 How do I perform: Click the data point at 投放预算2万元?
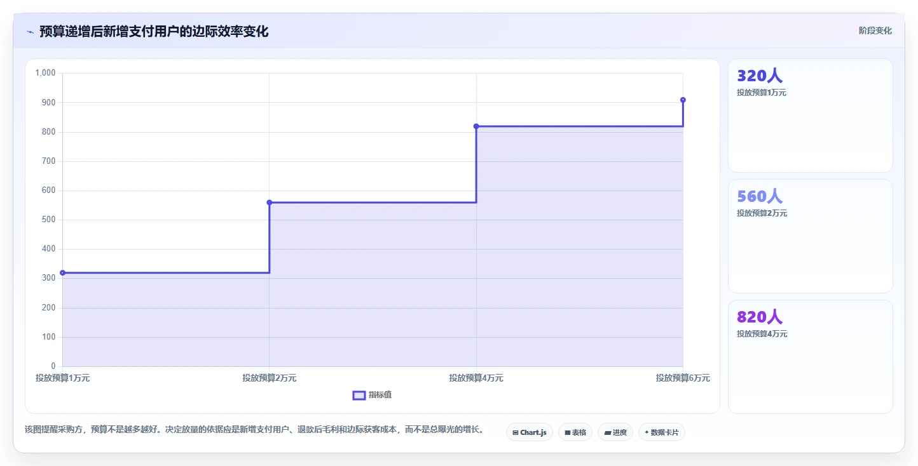click(270, 203)
